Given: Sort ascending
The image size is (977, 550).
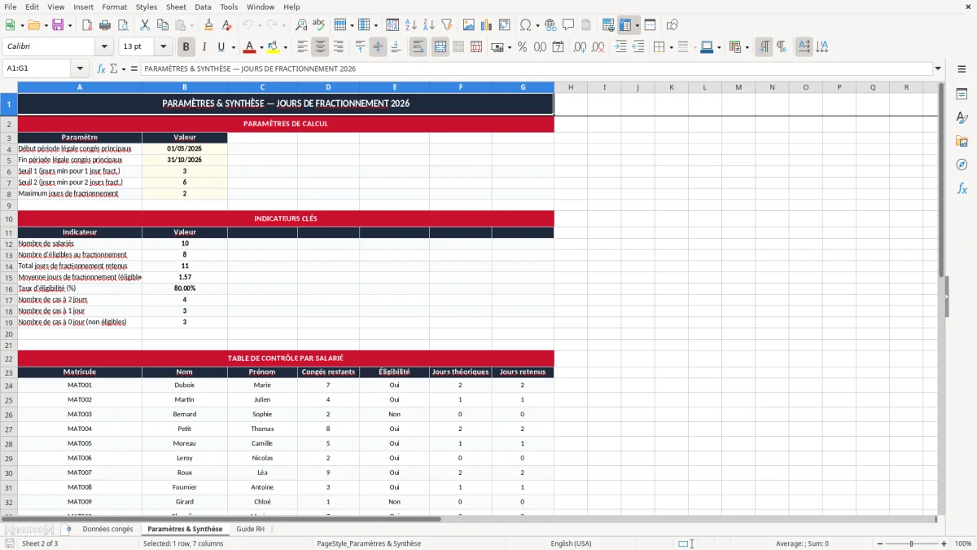Looking at the screenshot, I should tap(411, 25).
